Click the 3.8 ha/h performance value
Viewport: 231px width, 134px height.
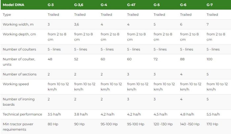(x=81, y=114)
